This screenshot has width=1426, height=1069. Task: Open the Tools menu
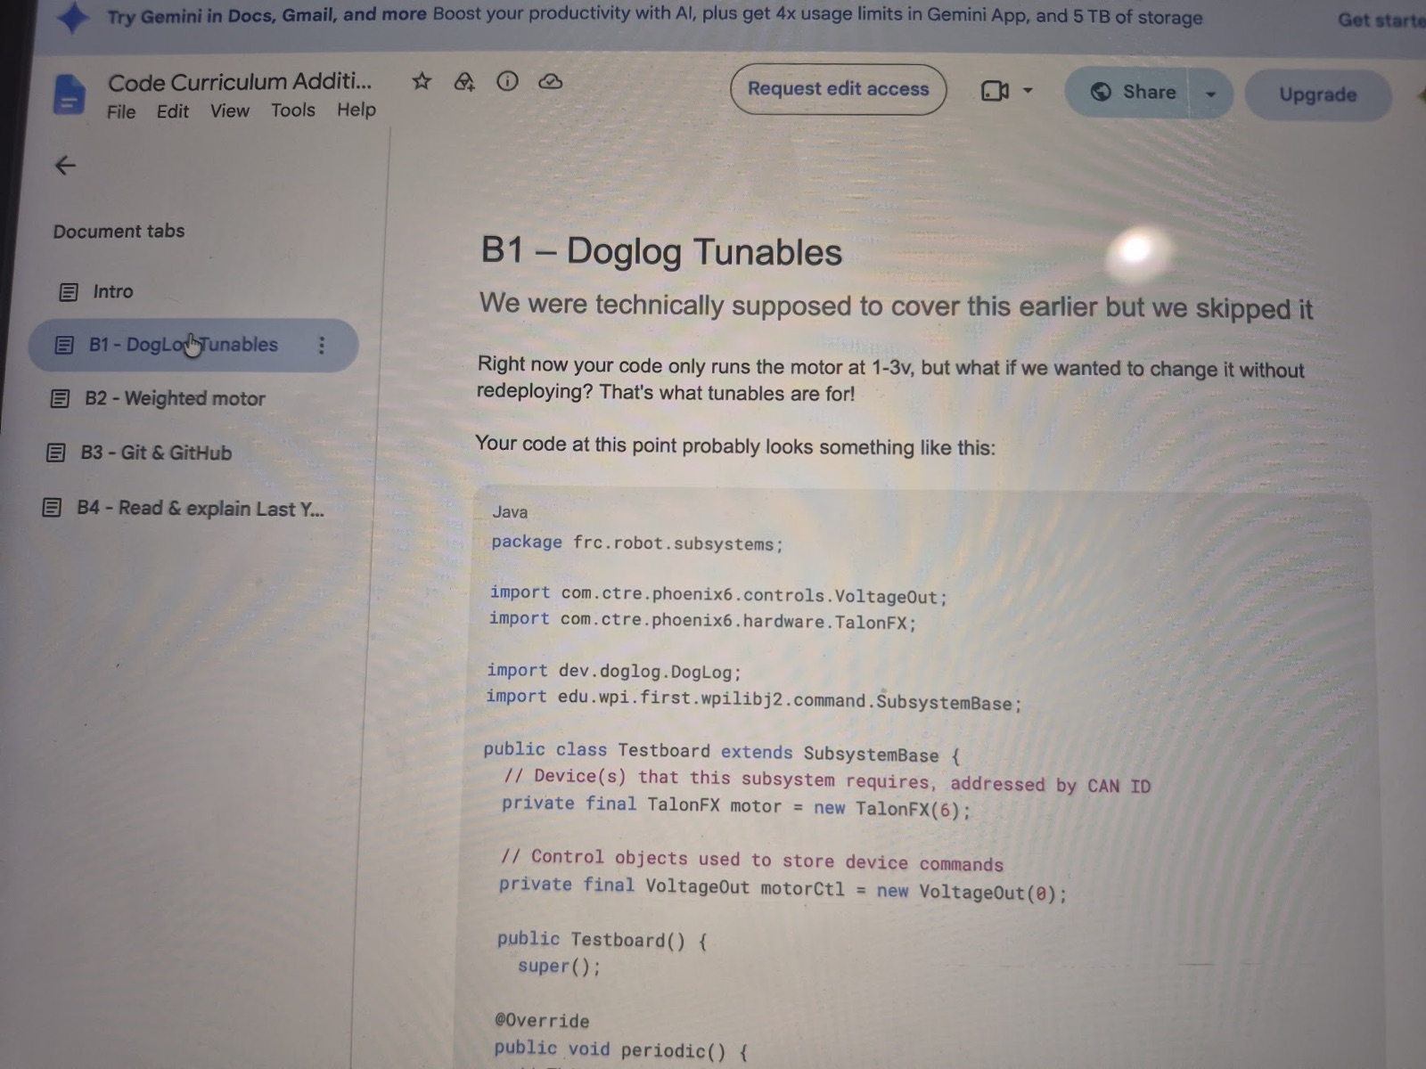coord(293,110)
